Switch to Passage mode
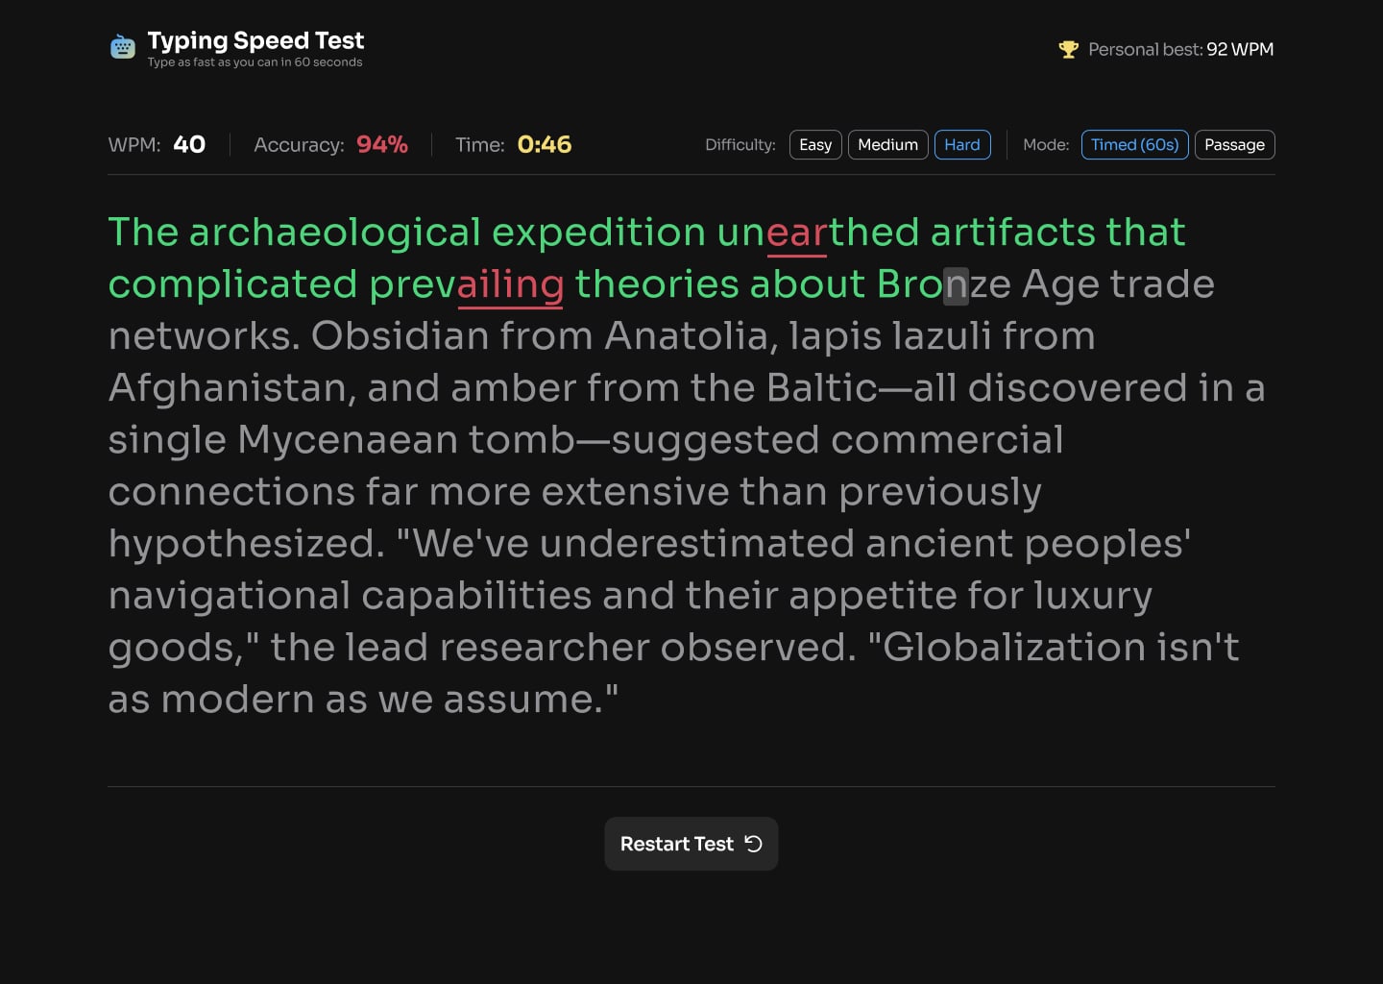 click(1234, 145)
